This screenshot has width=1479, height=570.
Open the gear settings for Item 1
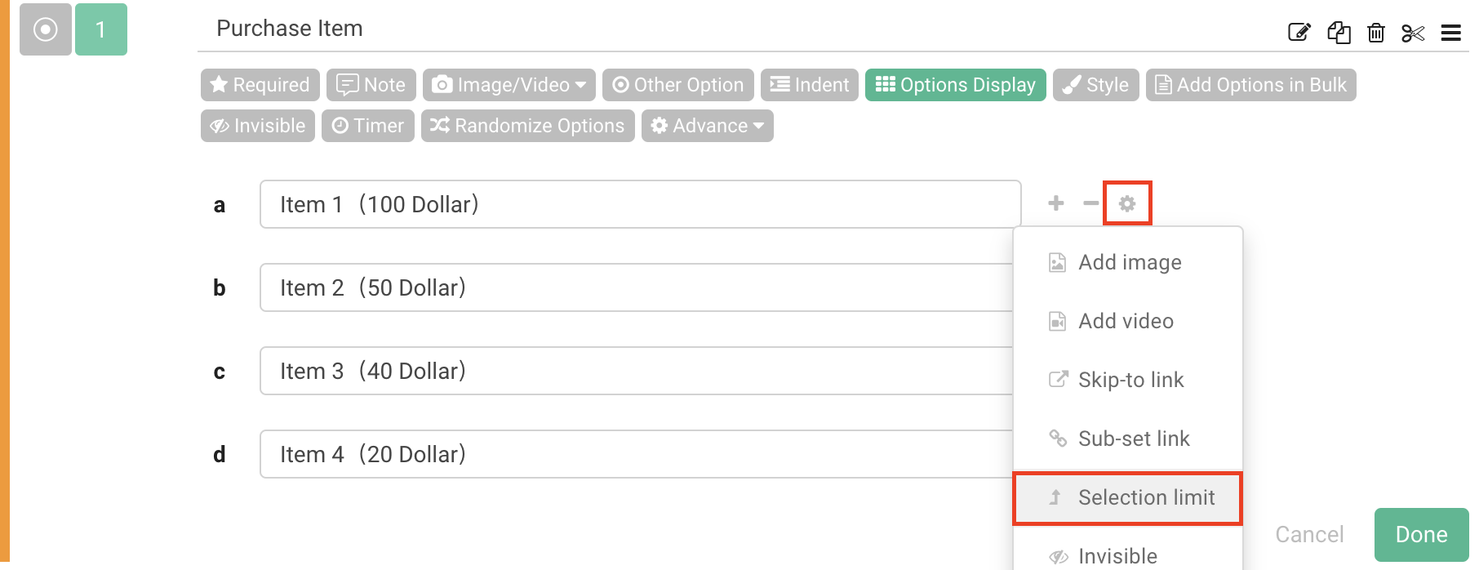click(1127, 203)
